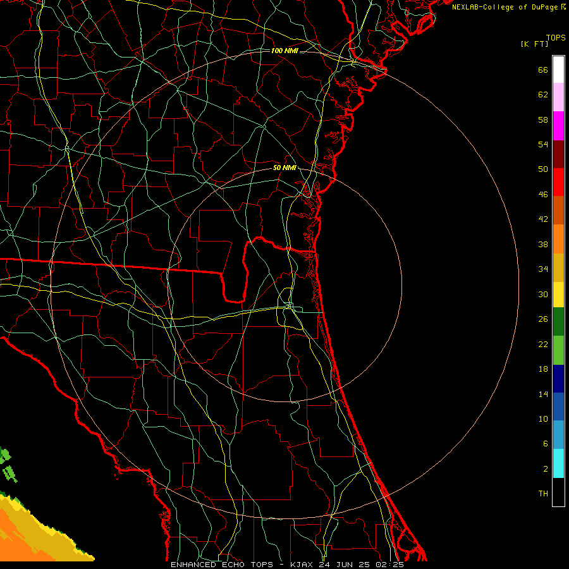Click the legend value "22"
The image size is (569, 569).
pyautogui.click(x=543, y=345)
